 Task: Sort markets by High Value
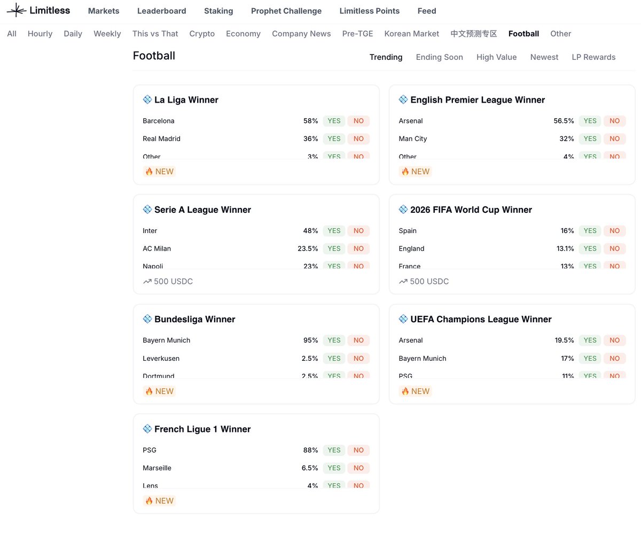point(497,57)
